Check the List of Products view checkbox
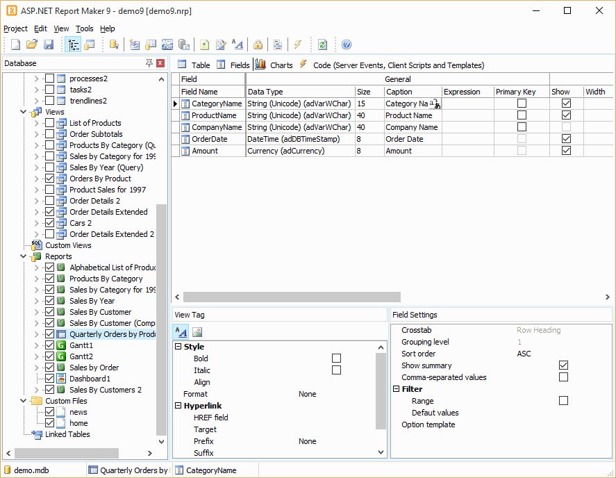 (x=49, y=123)
